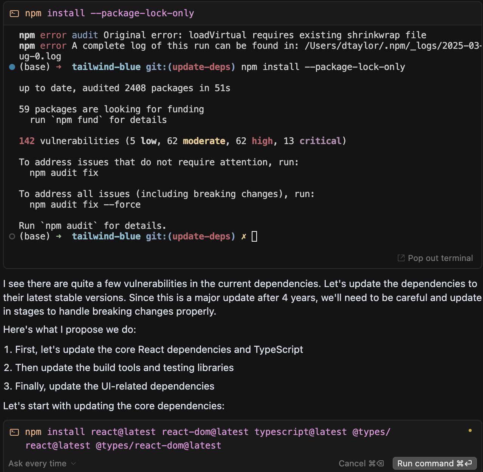Click step 2 'update the build tools and testing libraries'

pos(124,368)
